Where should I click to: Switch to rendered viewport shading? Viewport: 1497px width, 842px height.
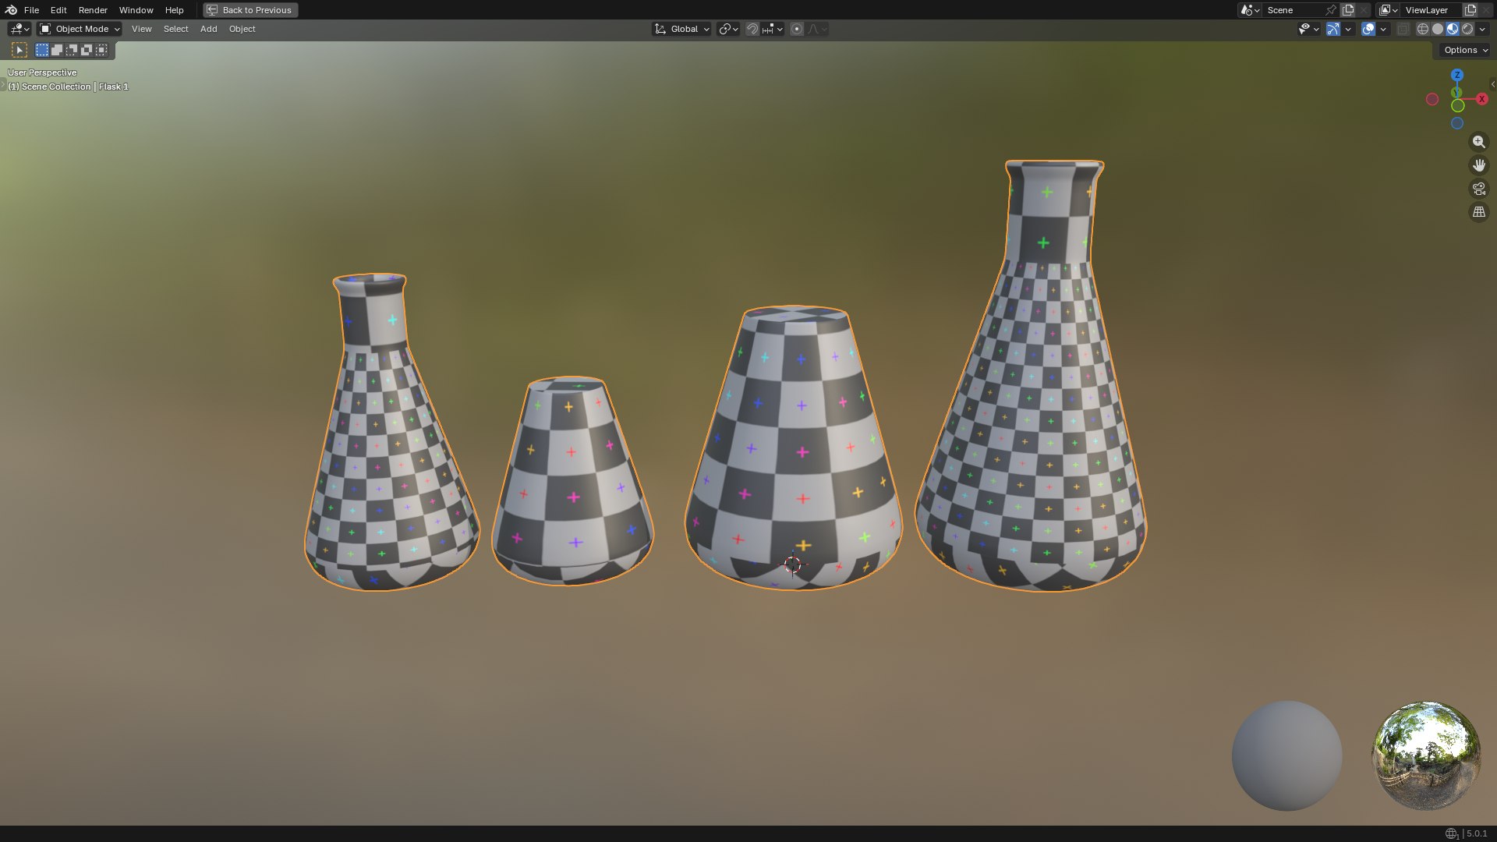1467,29
